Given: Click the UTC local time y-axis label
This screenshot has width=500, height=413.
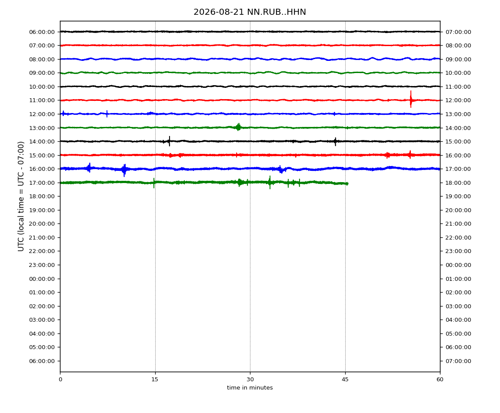Looking at the screenshot, I should pyautogui.click(x=21, y=196).
